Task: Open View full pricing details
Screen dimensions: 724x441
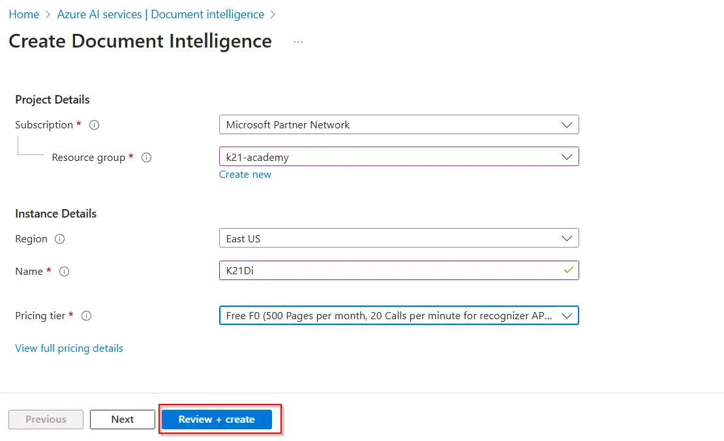Action: pos(68,348)
